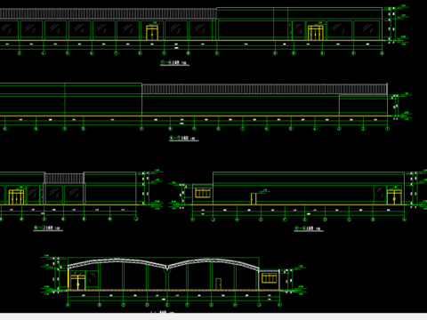
Task: Click the underlined title label beneath second elevation
Action: point(183,139)
